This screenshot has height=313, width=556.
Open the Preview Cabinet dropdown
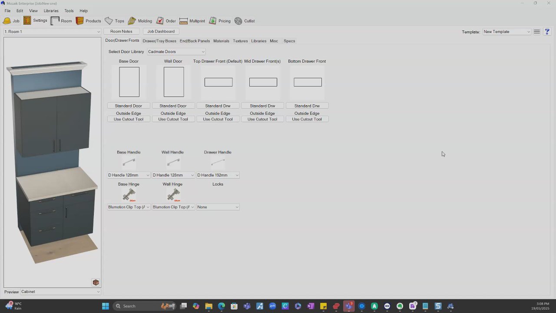(61, 292)
